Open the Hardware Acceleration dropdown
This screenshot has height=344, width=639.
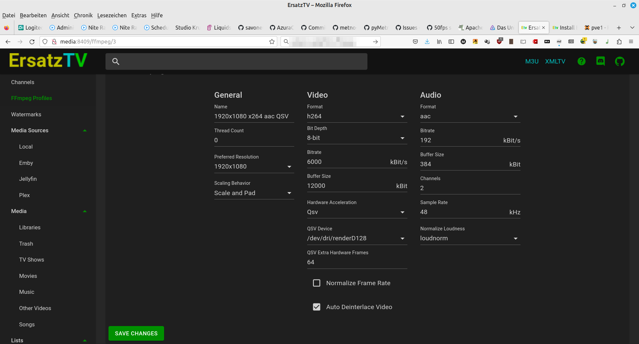(x=402, y=212)
